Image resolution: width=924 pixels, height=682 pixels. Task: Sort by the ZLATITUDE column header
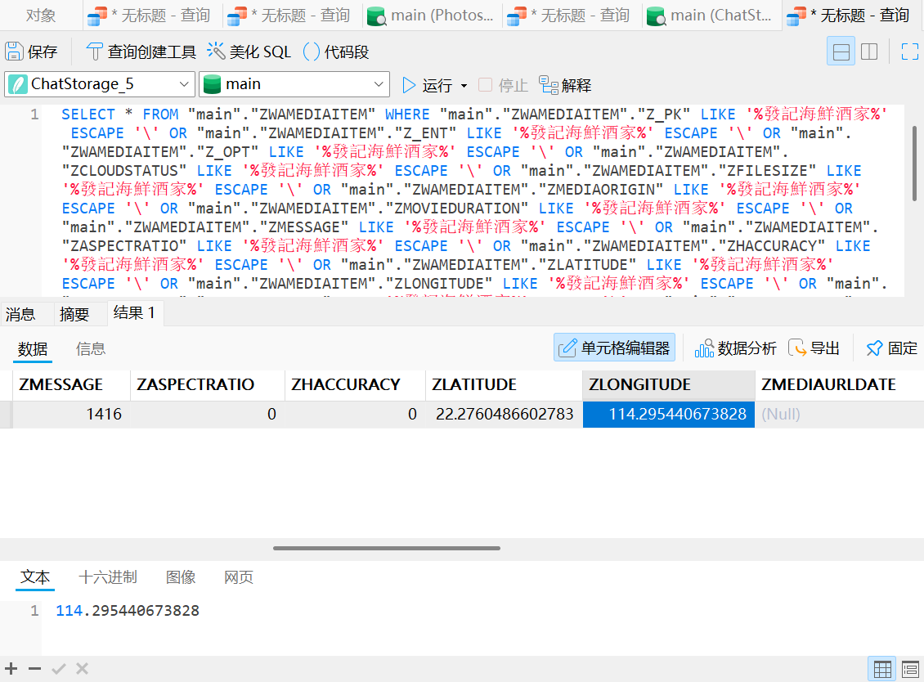pos(503,385)
